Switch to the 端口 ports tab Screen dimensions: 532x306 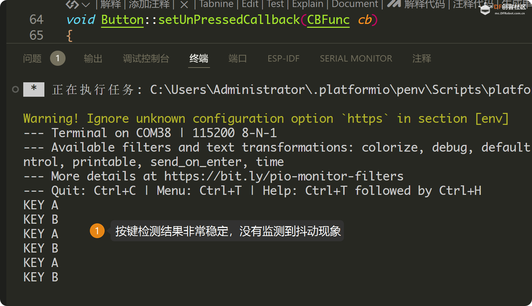(x=237, y=58)
